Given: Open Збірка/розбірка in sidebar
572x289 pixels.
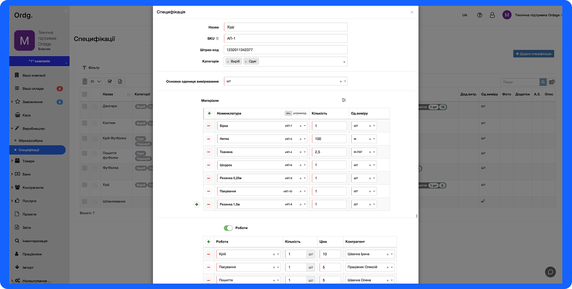Looking at the screenshot, I should pos(31,140).
